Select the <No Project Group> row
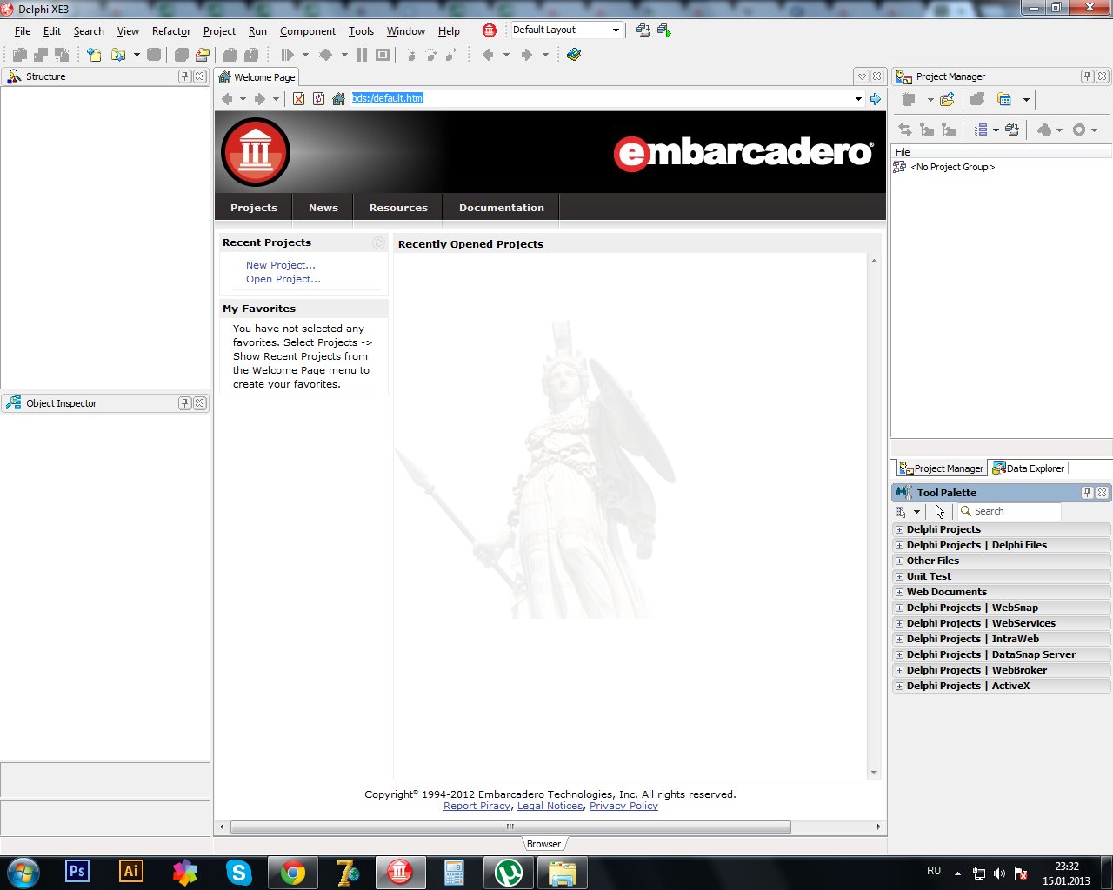This screenshot has width=1113, height=890. coord(952,167)
